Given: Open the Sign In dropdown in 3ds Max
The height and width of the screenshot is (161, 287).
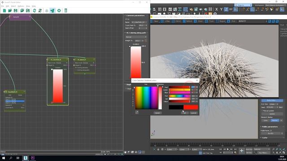Looking at the screenshot, I should [x=243, y=5].
